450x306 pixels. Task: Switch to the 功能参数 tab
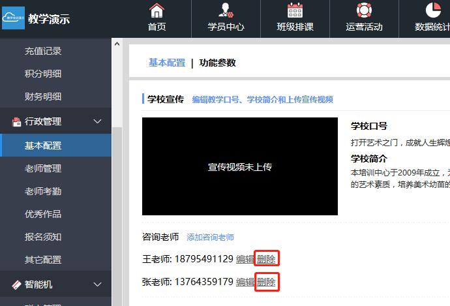217,63
